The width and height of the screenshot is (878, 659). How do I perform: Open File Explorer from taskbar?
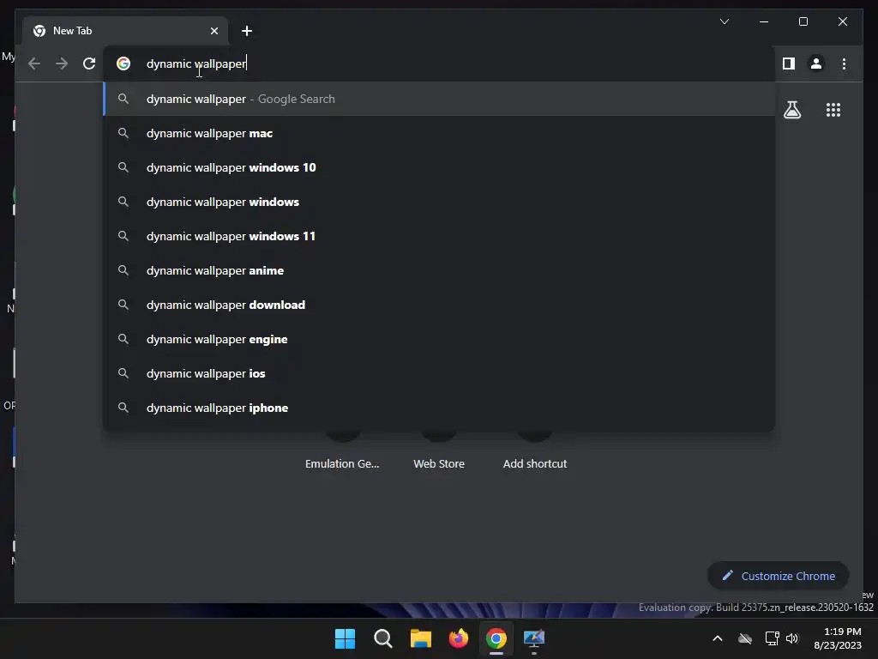tap(420, 638)
